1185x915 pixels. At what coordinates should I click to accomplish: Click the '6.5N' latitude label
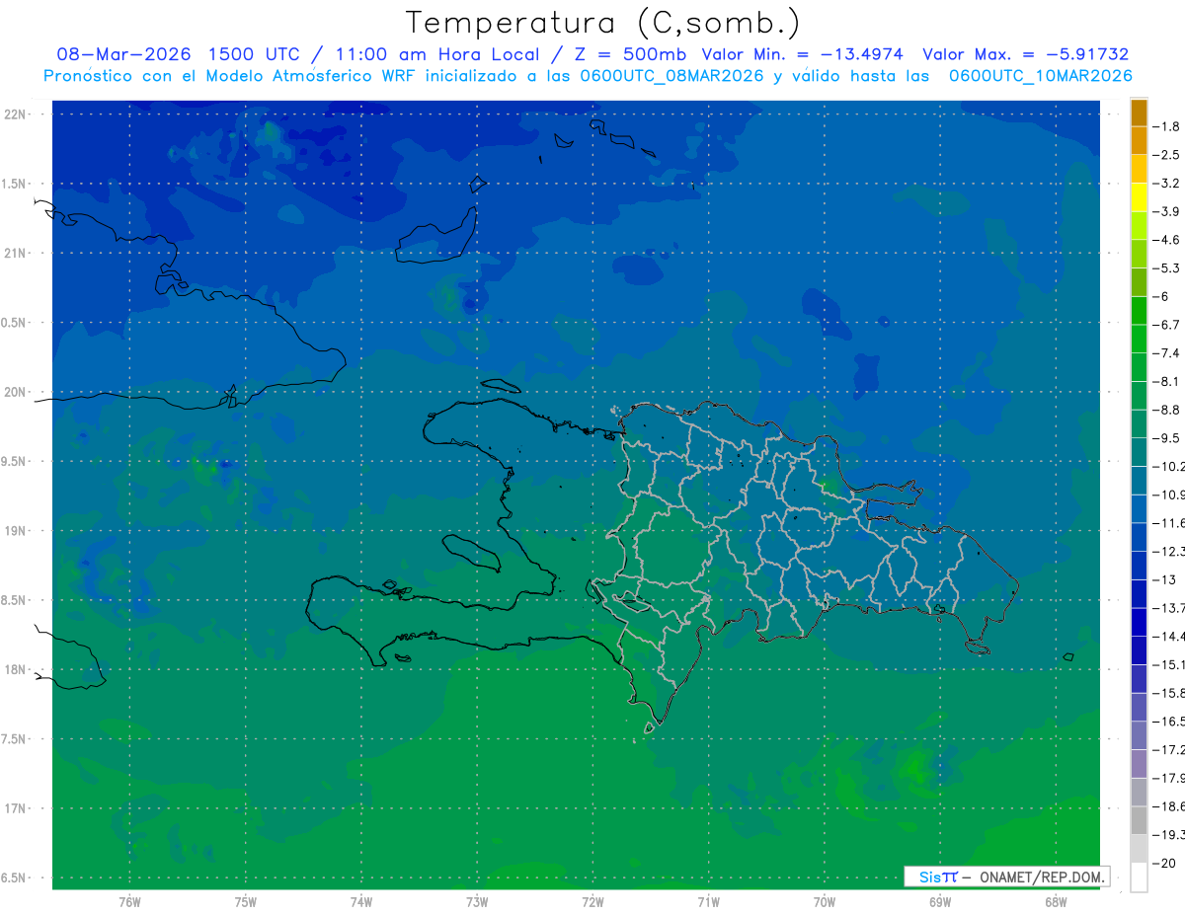[x=15, y=877]
